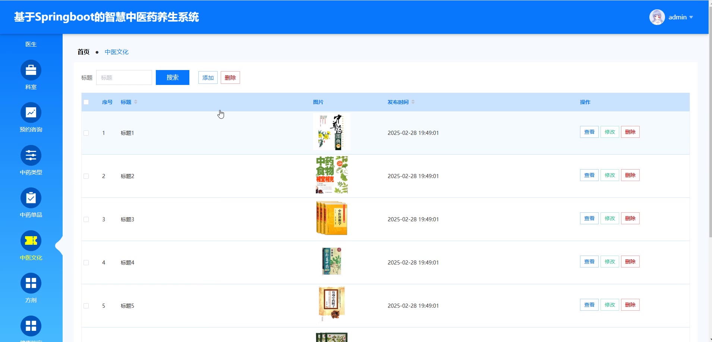
Task: Go to 首页 in breadcrumb
Action: coord(84,52)
